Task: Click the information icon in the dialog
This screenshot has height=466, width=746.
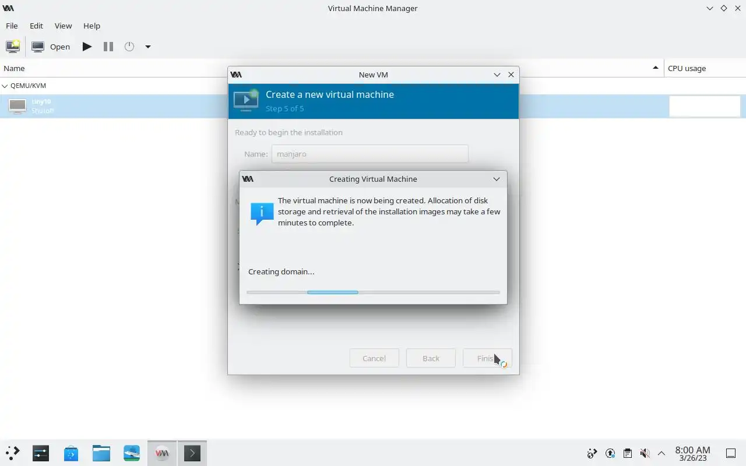Action: (262, 214)
